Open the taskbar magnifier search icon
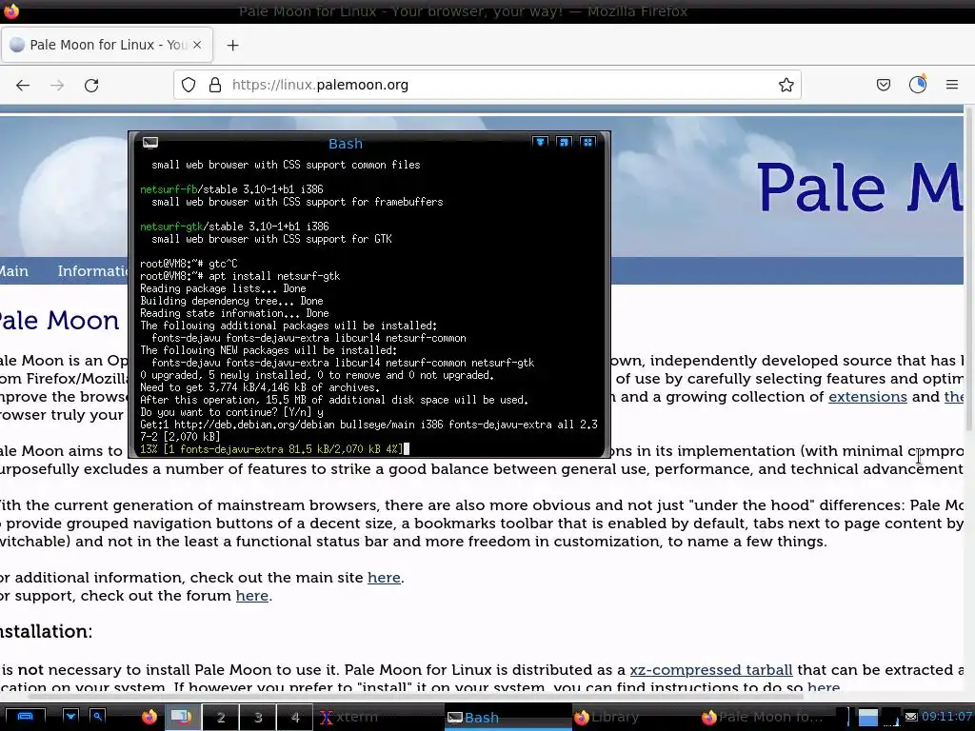975x731 pixels. tap(98, 717)
